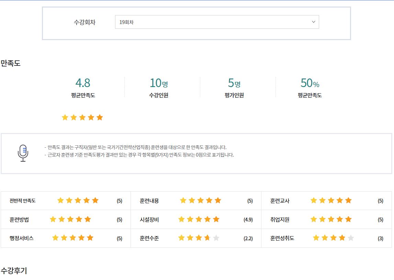Click the microphone icon in notice box
The width and height of the screenshot is (394, 280).
pos(23,153)
